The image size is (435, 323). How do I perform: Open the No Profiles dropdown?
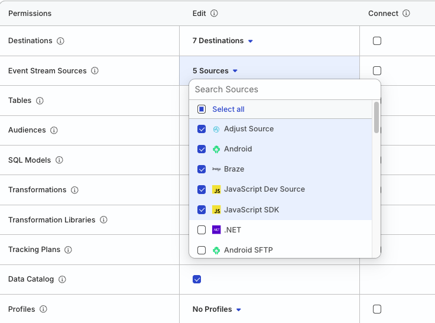[217, 309]
